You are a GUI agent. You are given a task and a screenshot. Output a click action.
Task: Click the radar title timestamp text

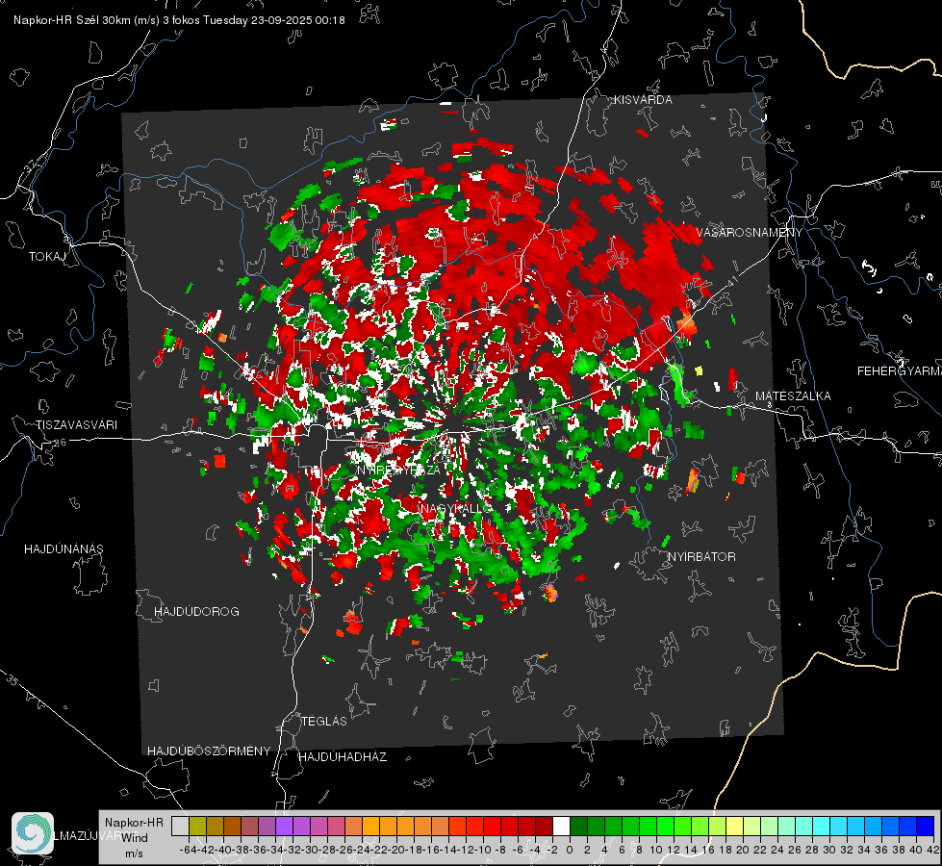pos(179,20)
